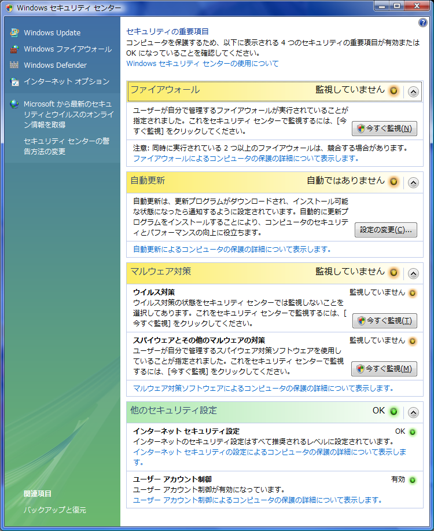Image resolution: width=434 pixels, height=531 pixels.
Task: Open the インターネット セキュリティ settings details link
Action: point(270,457)
